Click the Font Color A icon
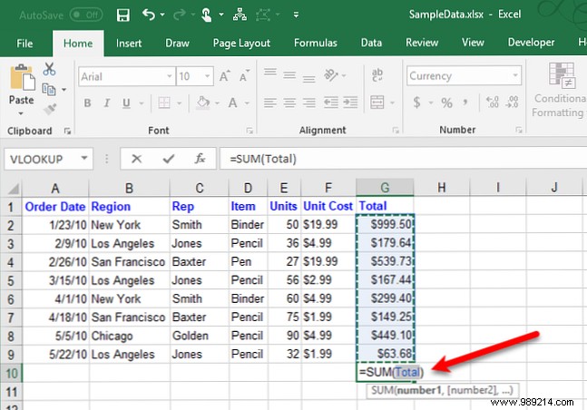The height and width of the screenshot is (410, 587). pyautogui.click(x=233, y=102)
